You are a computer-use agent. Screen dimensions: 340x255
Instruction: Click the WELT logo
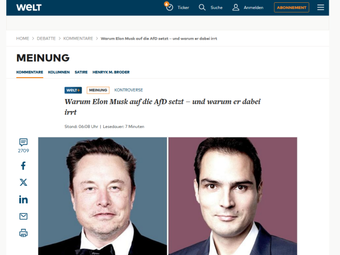(x=29, y=7)
